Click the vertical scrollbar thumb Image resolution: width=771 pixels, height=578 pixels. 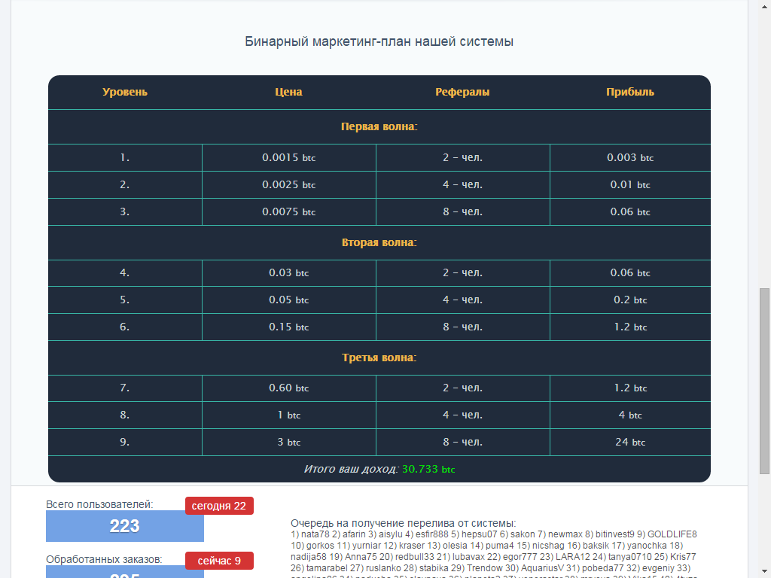[764, 380]
